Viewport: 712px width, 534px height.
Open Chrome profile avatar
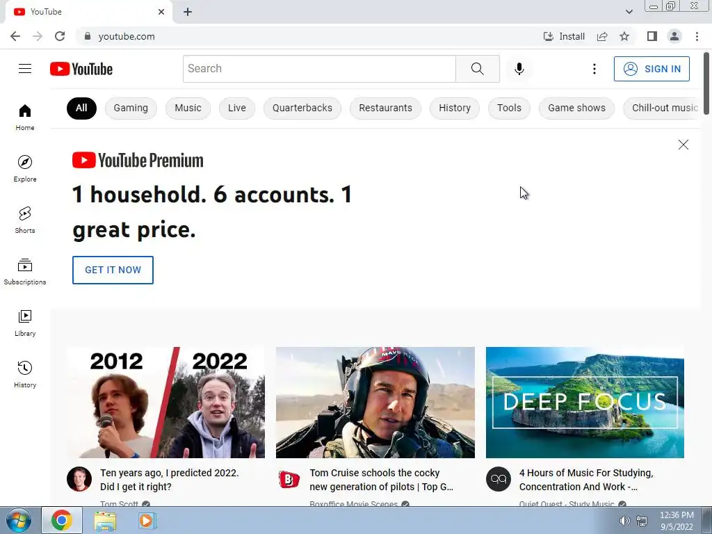pyautogui.click(x=674, y=36)
